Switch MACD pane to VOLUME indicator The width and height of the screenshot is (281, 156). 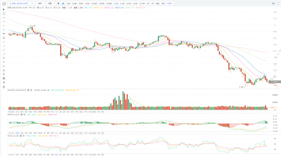click(x=11, y=133)
